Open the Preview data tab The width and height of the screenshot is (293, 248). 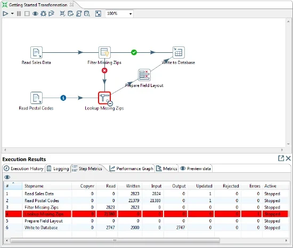(196, 169)
